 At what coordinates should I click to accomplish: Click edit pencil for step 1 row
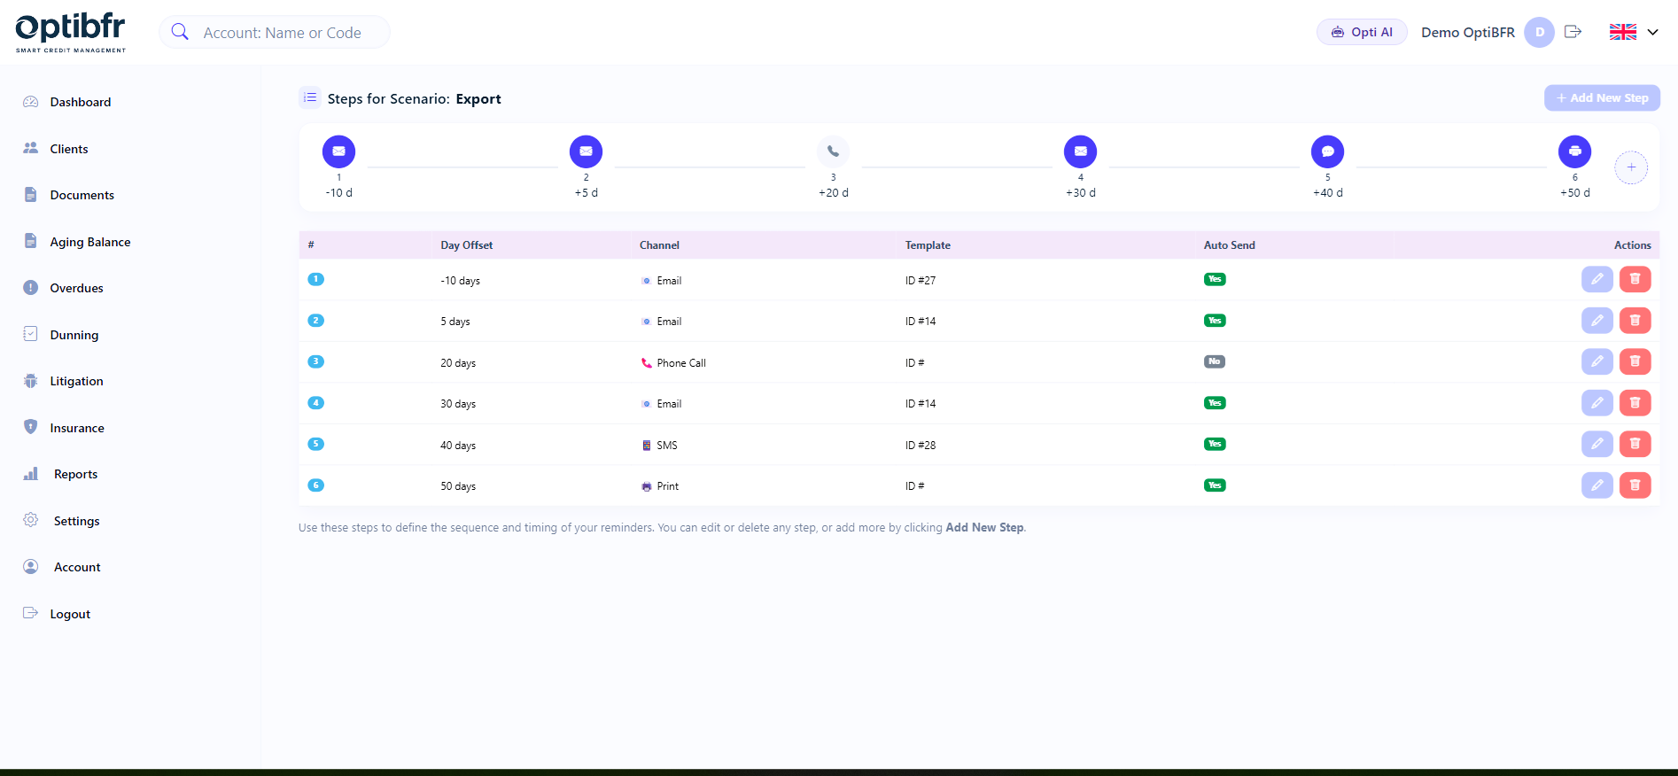1596,279
